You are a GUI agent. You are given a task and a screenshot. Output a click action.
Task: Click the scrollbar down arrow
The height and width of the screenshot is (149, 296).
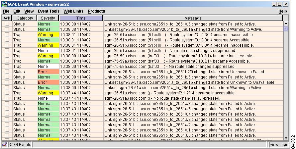tap(286, 138)
